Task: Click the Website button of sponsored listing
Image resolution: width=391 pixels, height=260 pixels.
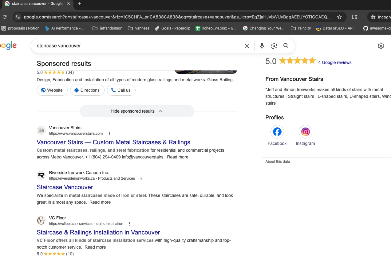Action: coord(52,90)
